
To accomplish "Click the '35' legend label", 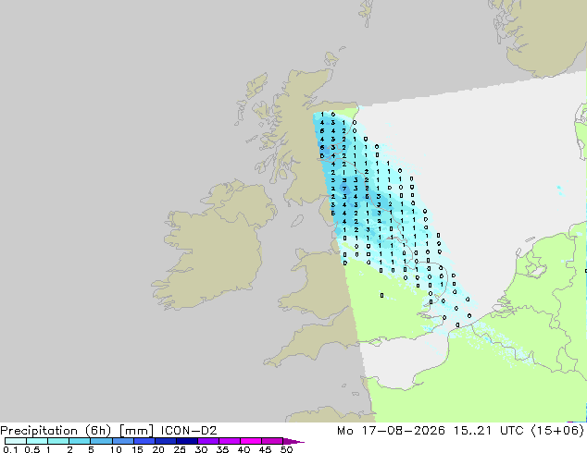I will 222,449.
